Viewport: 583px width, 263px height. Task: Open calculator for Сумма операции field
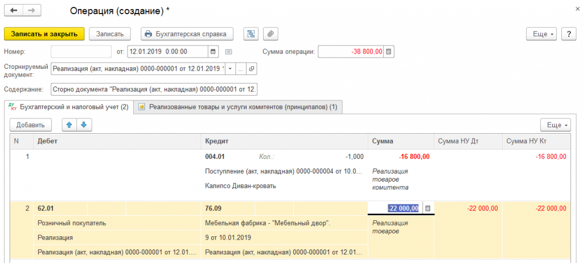tap(389, 52)
